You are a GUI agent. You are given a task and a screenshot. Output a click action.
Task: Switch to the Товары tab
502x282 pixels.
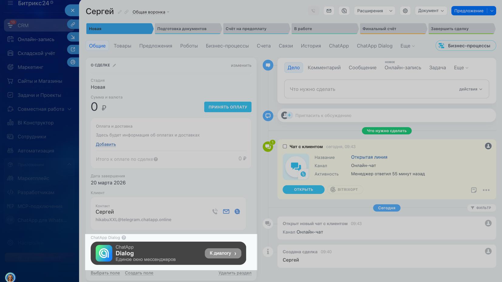pyautogui.click(x=122, y=46)
